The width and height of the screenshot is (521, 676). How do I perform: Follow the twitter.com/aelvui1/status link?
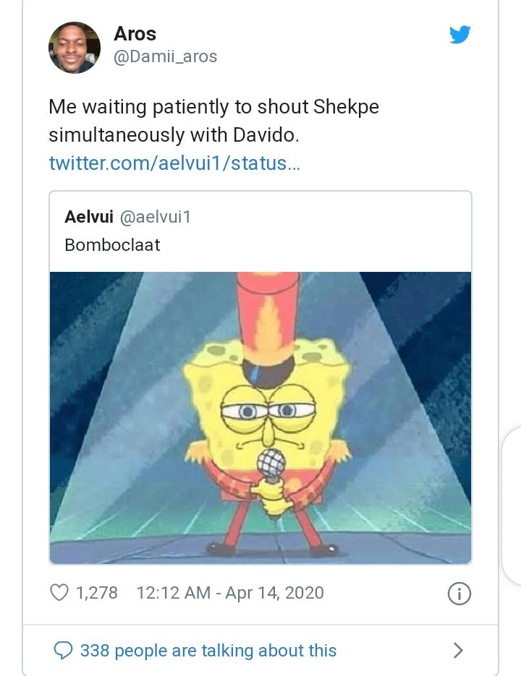[174, 163]
